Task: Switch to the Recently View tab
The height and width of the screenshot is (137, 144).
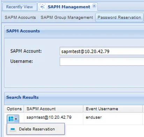Action: (x=20, y=7)
